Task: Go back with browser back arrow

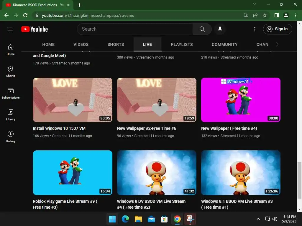Action: pos(6,15)
